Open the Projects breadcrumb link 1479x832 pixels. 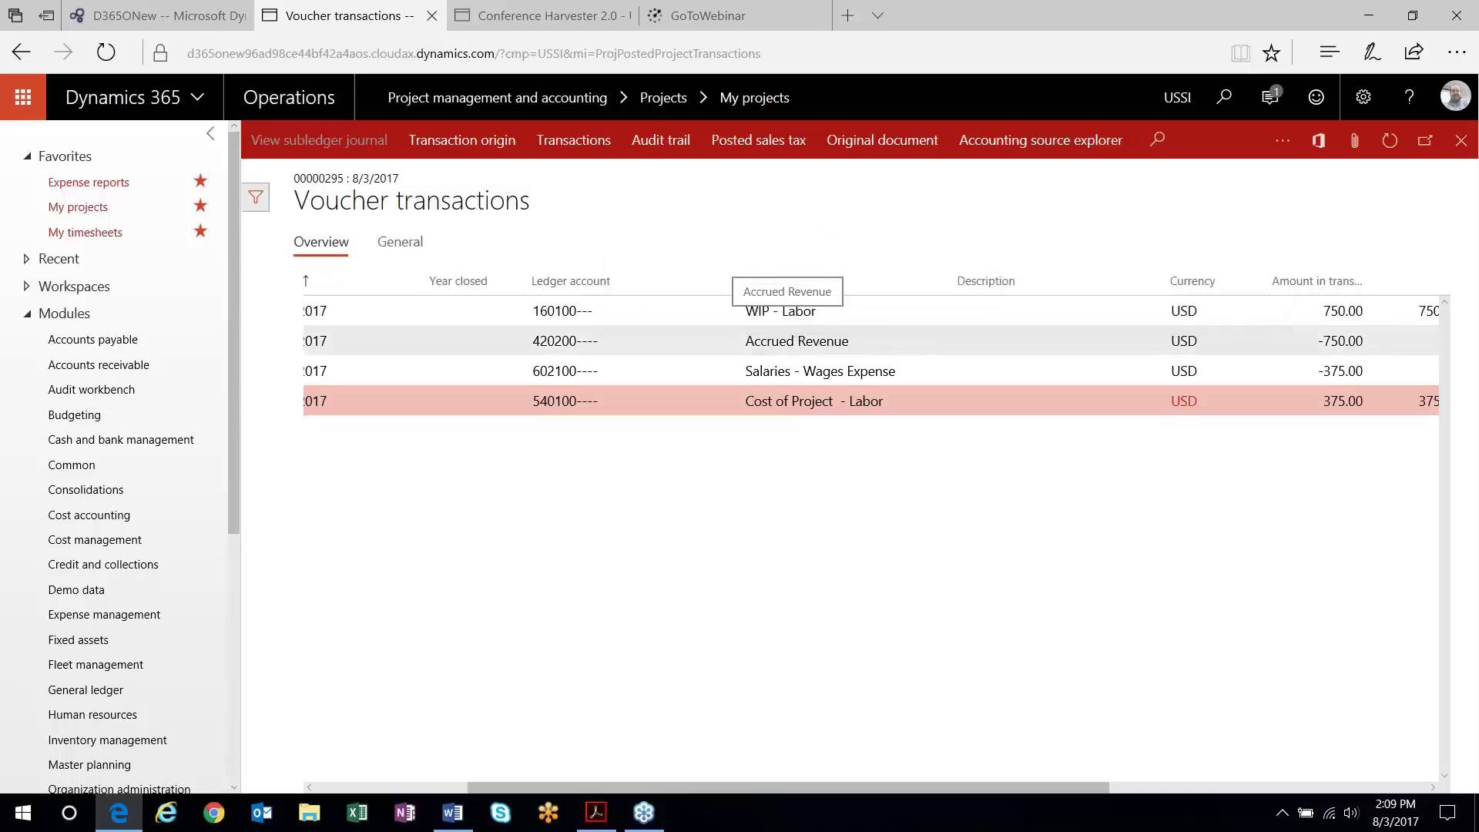663,97
